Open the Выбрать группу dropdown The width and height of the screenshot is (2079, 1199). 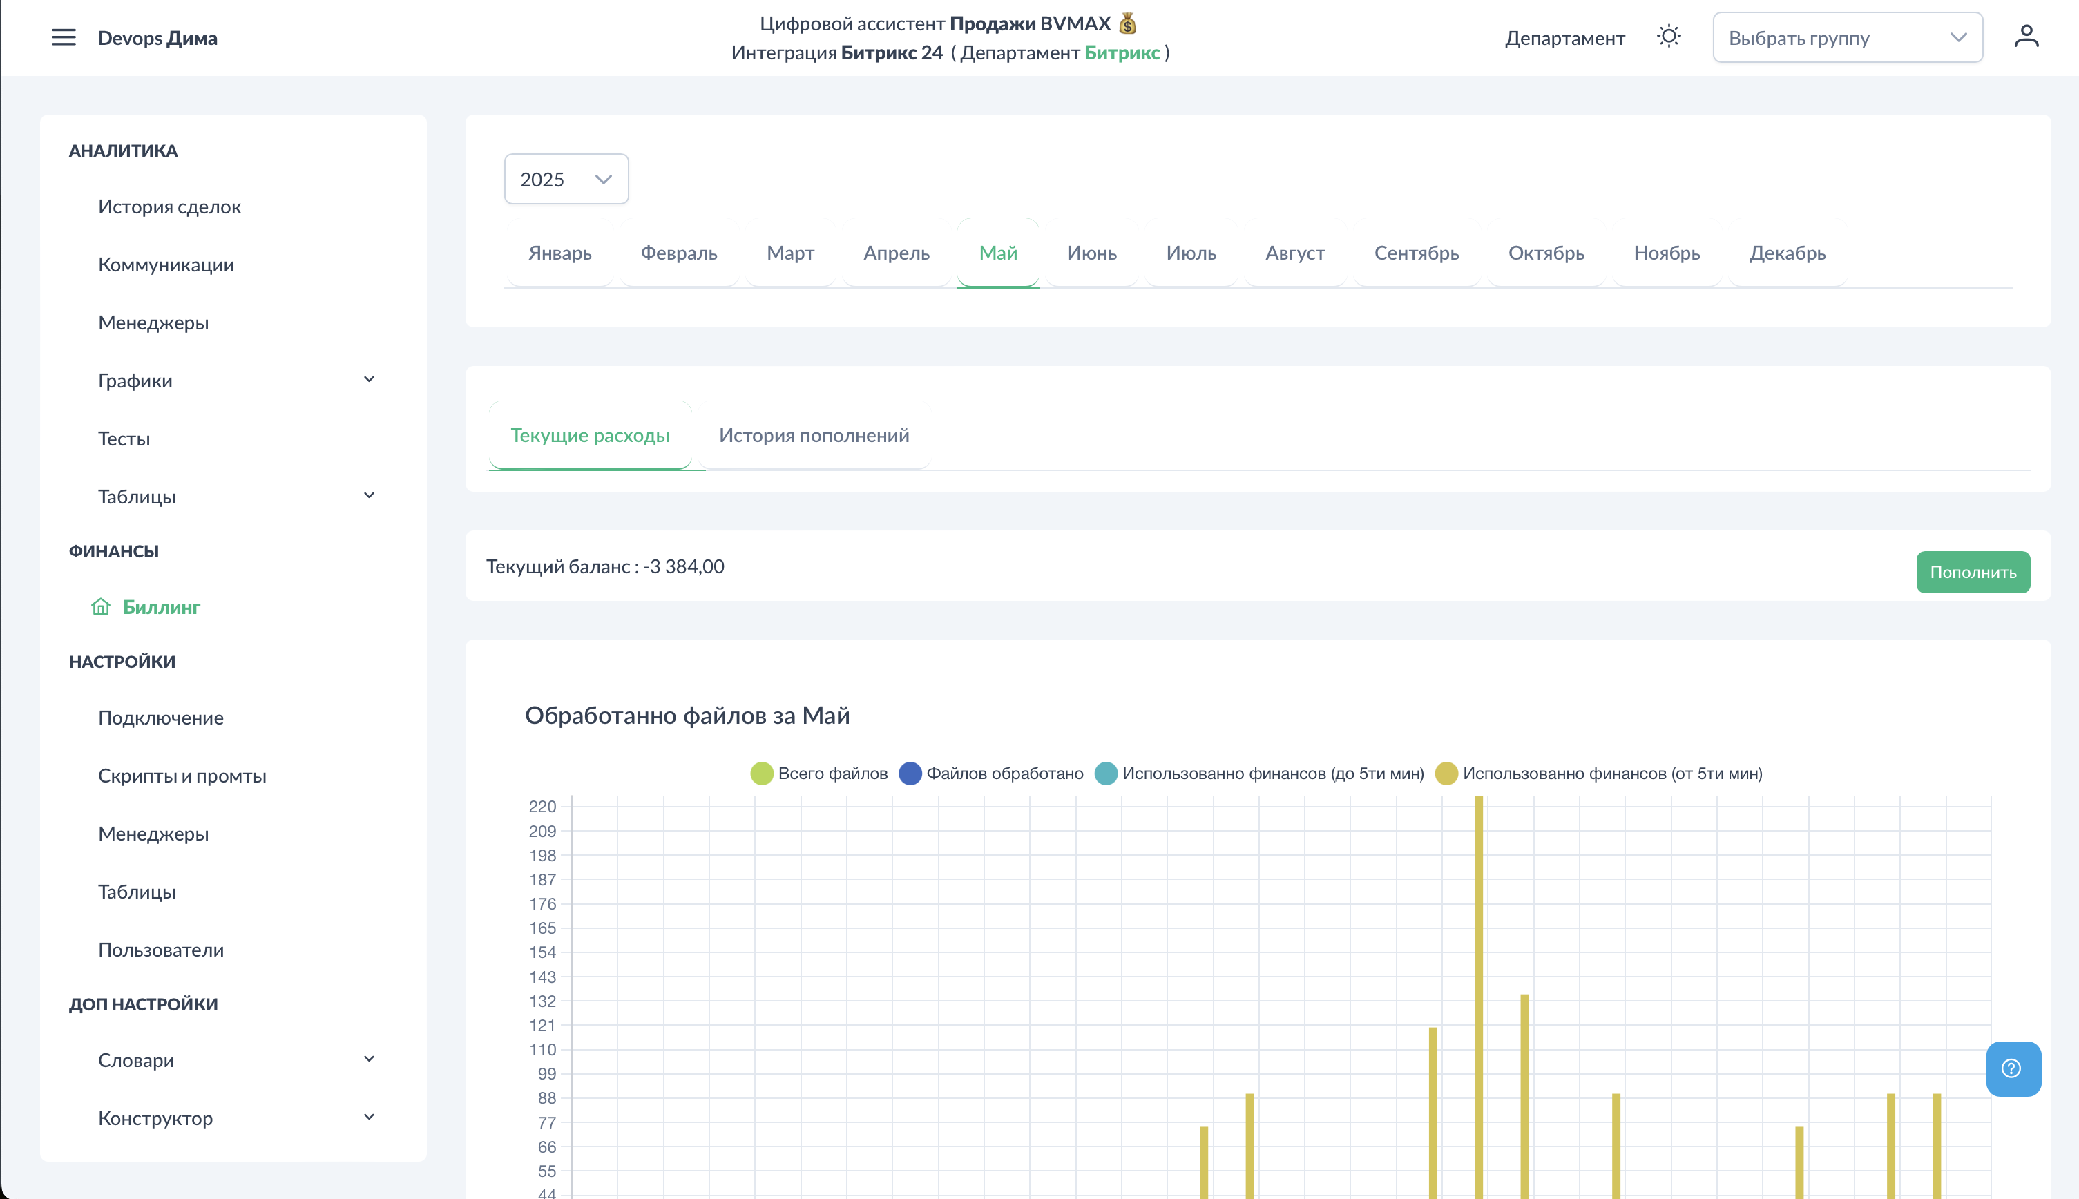coord(1847,38)
